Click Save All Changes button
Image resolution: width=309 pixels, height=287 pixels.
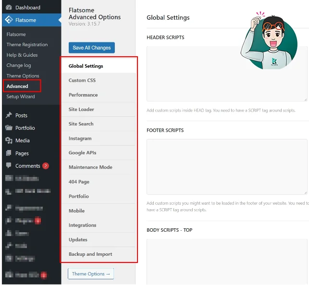(92, 48)
